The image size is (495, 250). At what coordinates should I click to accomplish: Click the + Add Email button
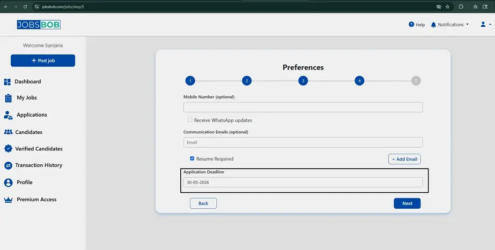point(404,159)
